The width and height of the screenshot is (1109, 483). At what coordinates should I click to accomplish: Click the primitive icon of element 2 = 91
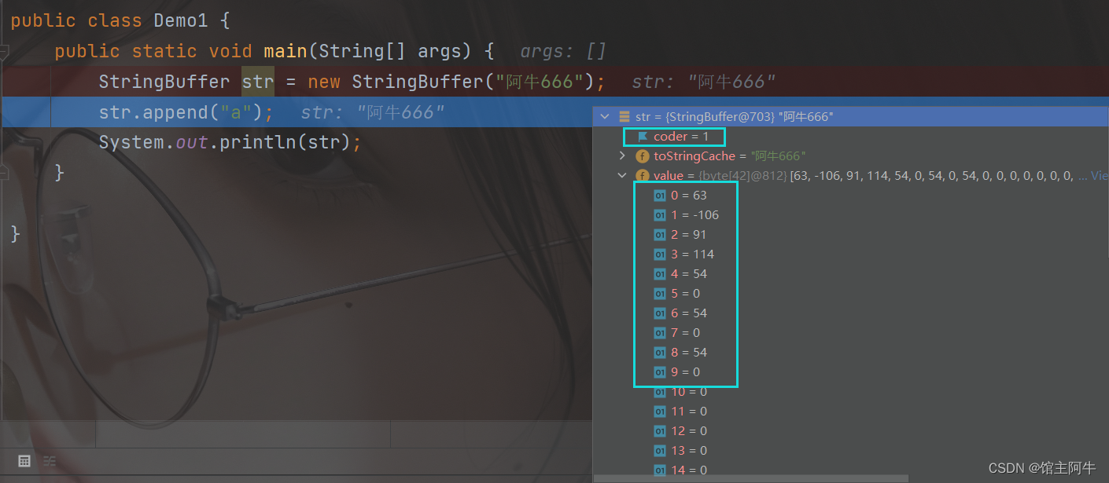[660, 235]
